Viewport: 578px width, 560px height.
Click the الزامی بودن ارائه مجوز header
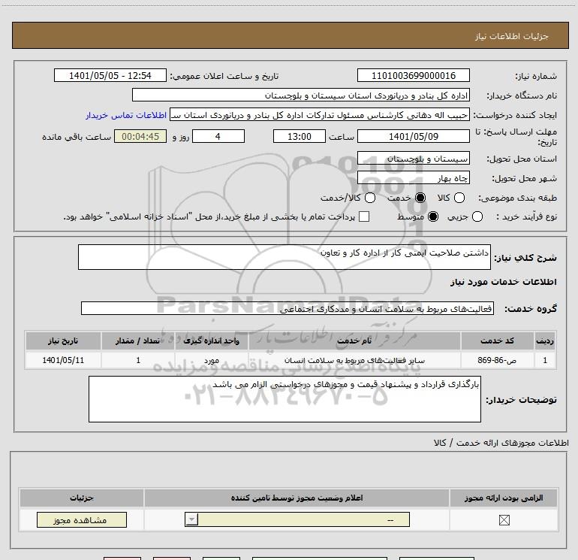(x=504, y=498)
